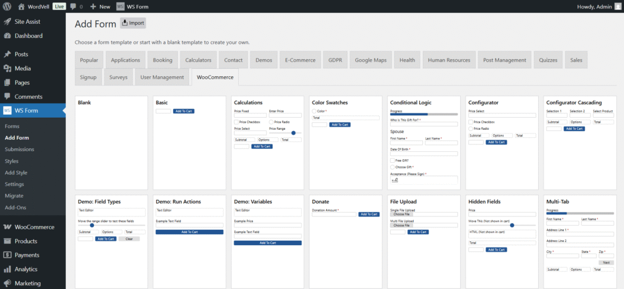624x289 pixels.
Task: Open Analytics via its bar chart icon
Action: point(7,269)
